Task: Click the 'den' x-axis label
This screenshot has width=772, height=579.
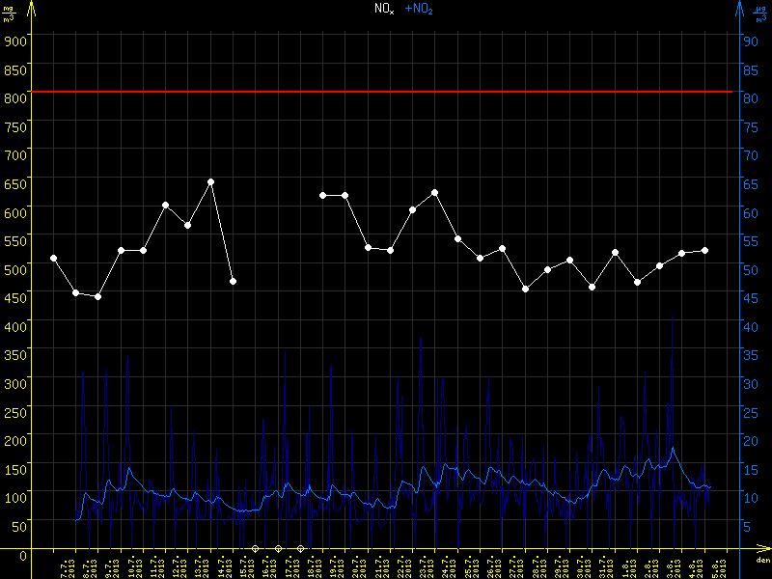Action: pyautogui.click(x=761, y=561)
